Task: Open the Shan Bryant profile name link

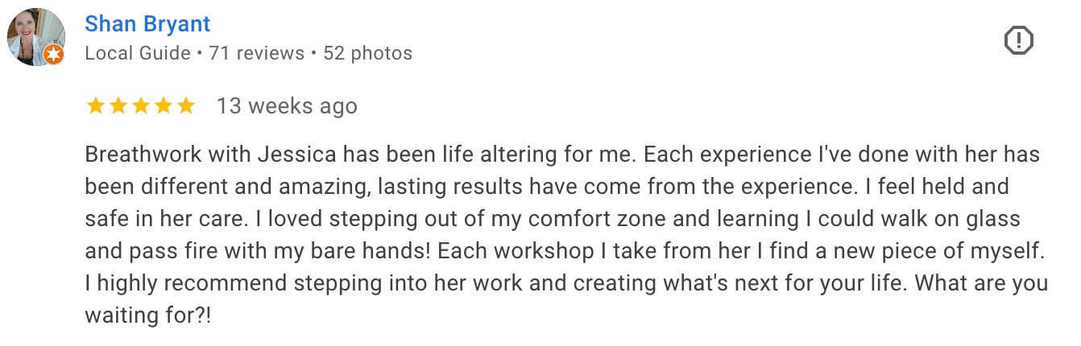Action: point(147,23)
